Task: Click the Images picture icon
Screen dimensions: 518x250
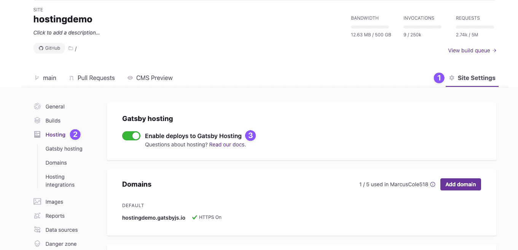Action: (x=37, y=202)
